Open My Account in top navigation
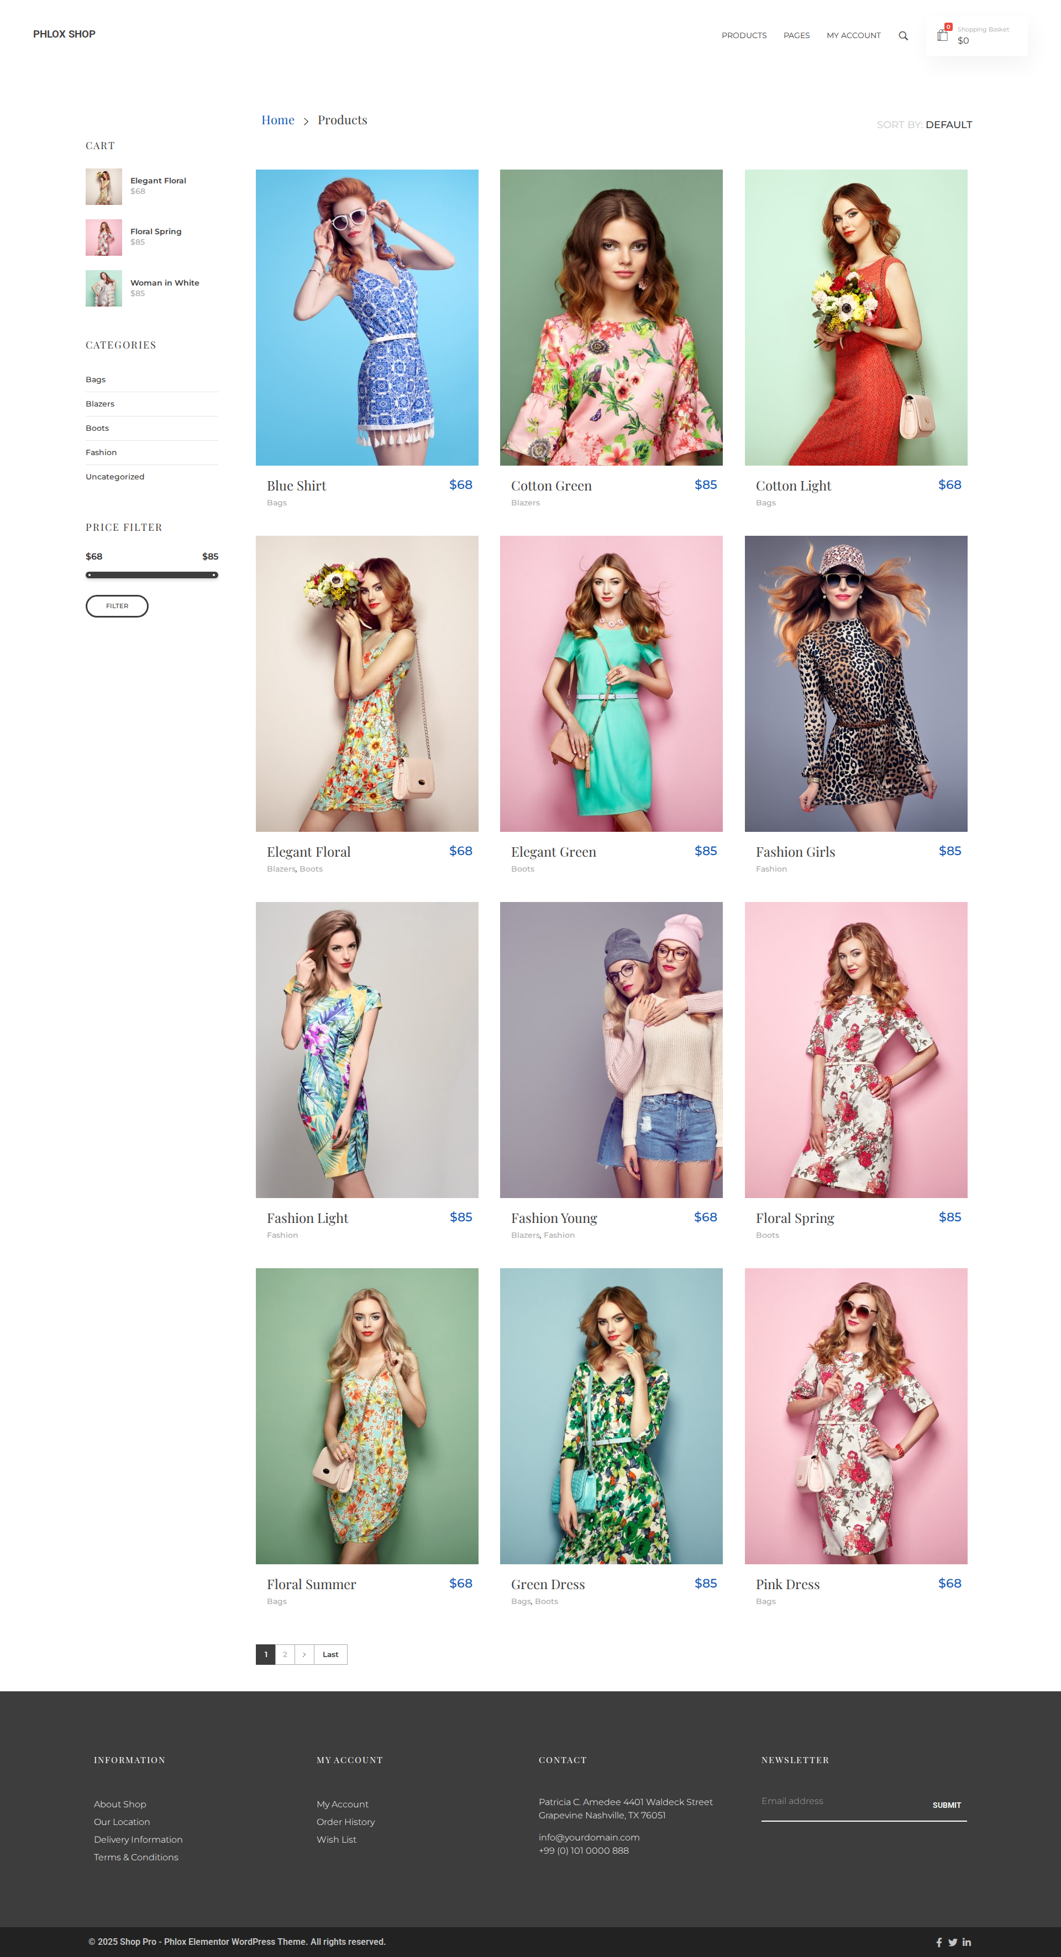The image size is (1061, 1957). pos(853,36)
